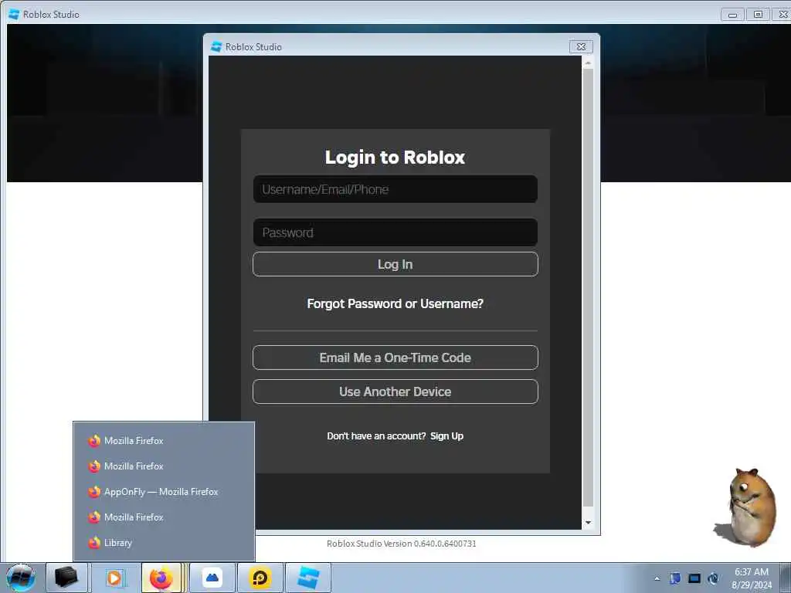Click Email Me a One-Time Code

click(395, 357)
